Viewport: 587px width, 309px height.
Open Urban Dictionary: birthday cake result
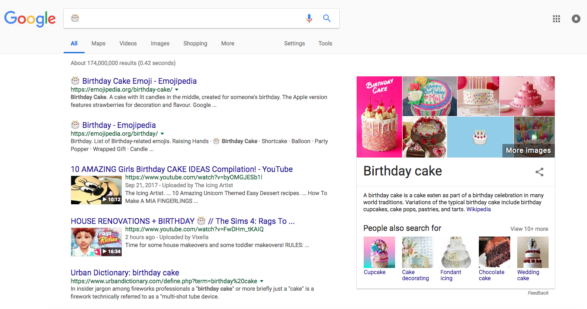click(125, 273)
